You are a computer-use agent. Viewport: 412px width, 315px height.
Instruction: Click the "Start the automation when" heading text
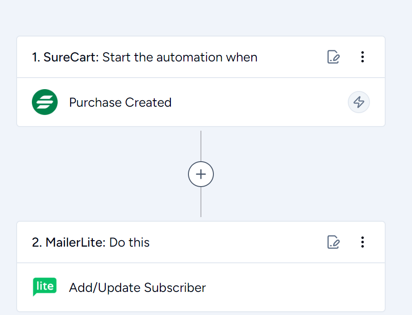pyautogui.click(x=180, y=57)
